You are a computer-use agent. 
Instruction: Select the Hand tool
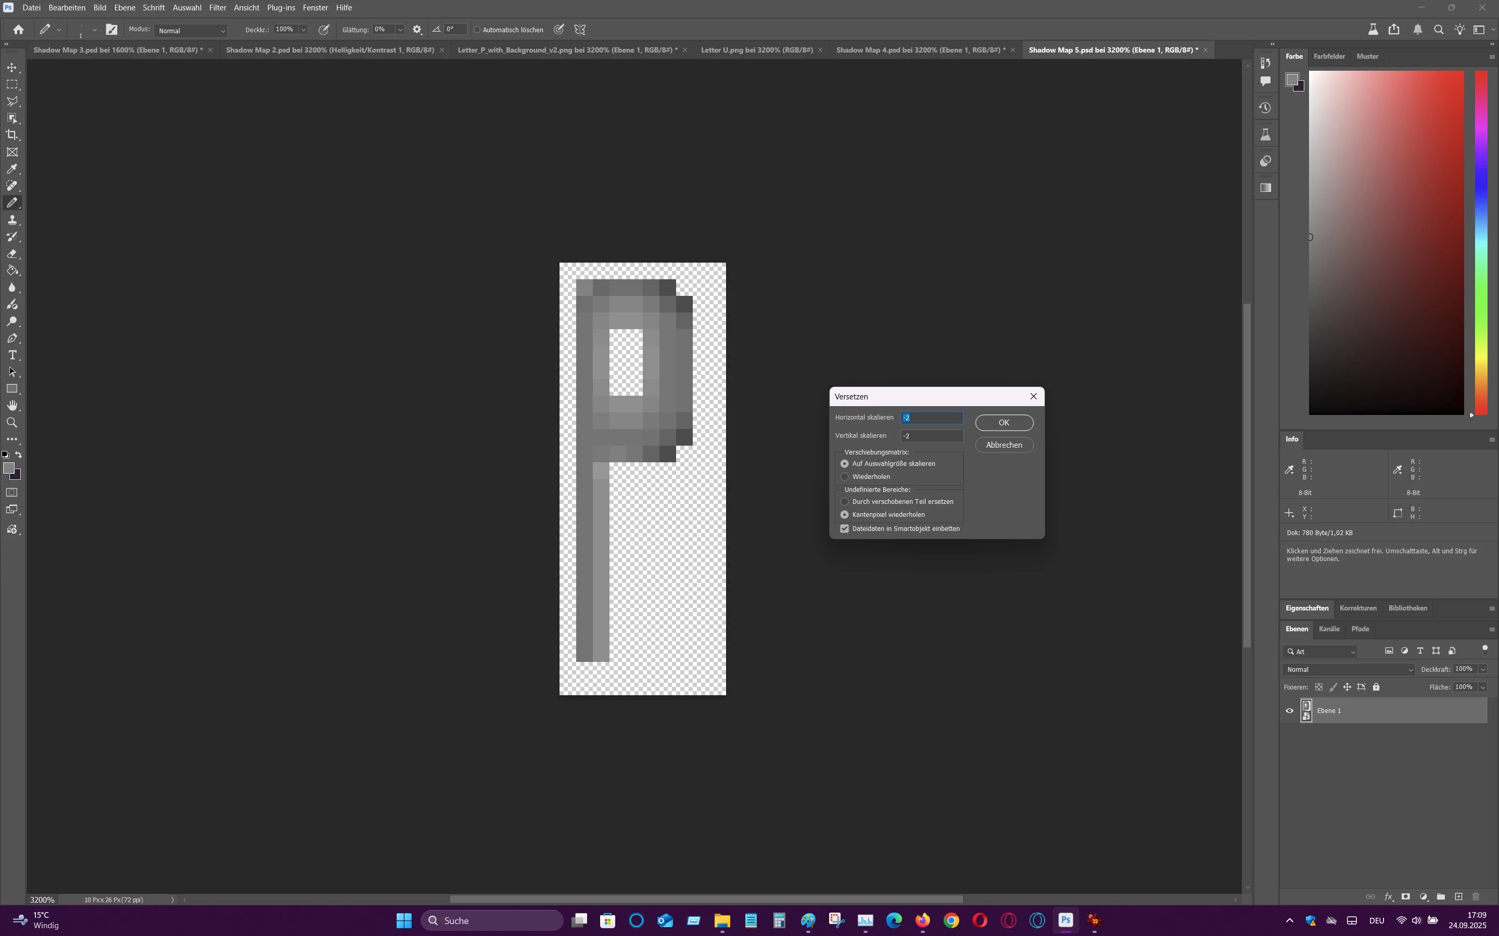(x=12, y=406)
